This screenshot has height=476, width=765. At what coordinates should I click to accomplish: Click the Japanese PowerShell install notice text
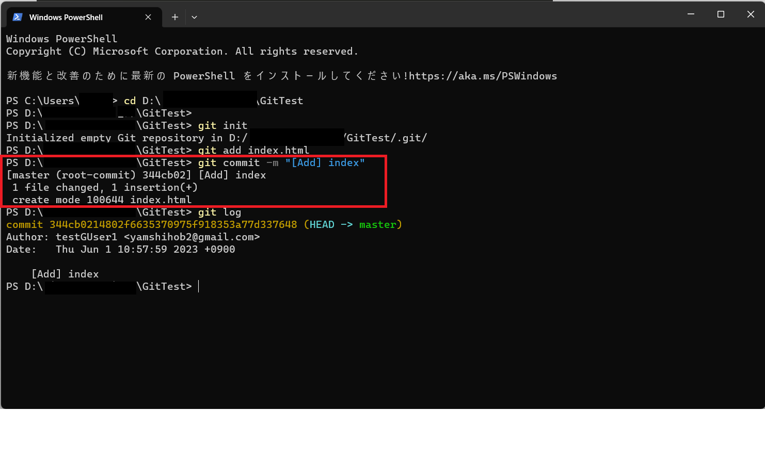coord(282,76)
